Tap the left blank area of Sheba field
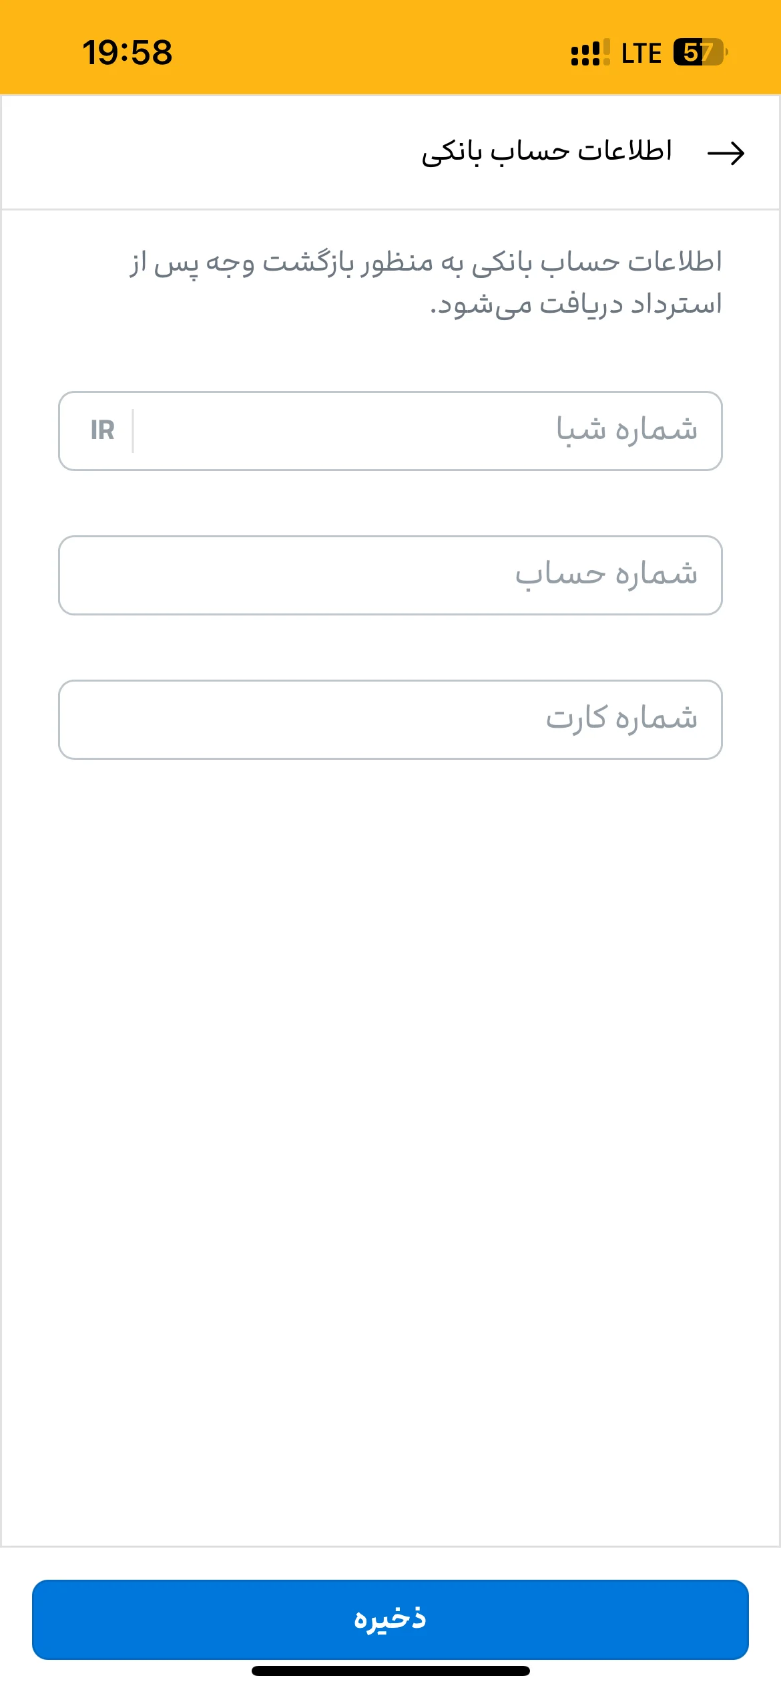781x1692 pixels. coord(334,431)
